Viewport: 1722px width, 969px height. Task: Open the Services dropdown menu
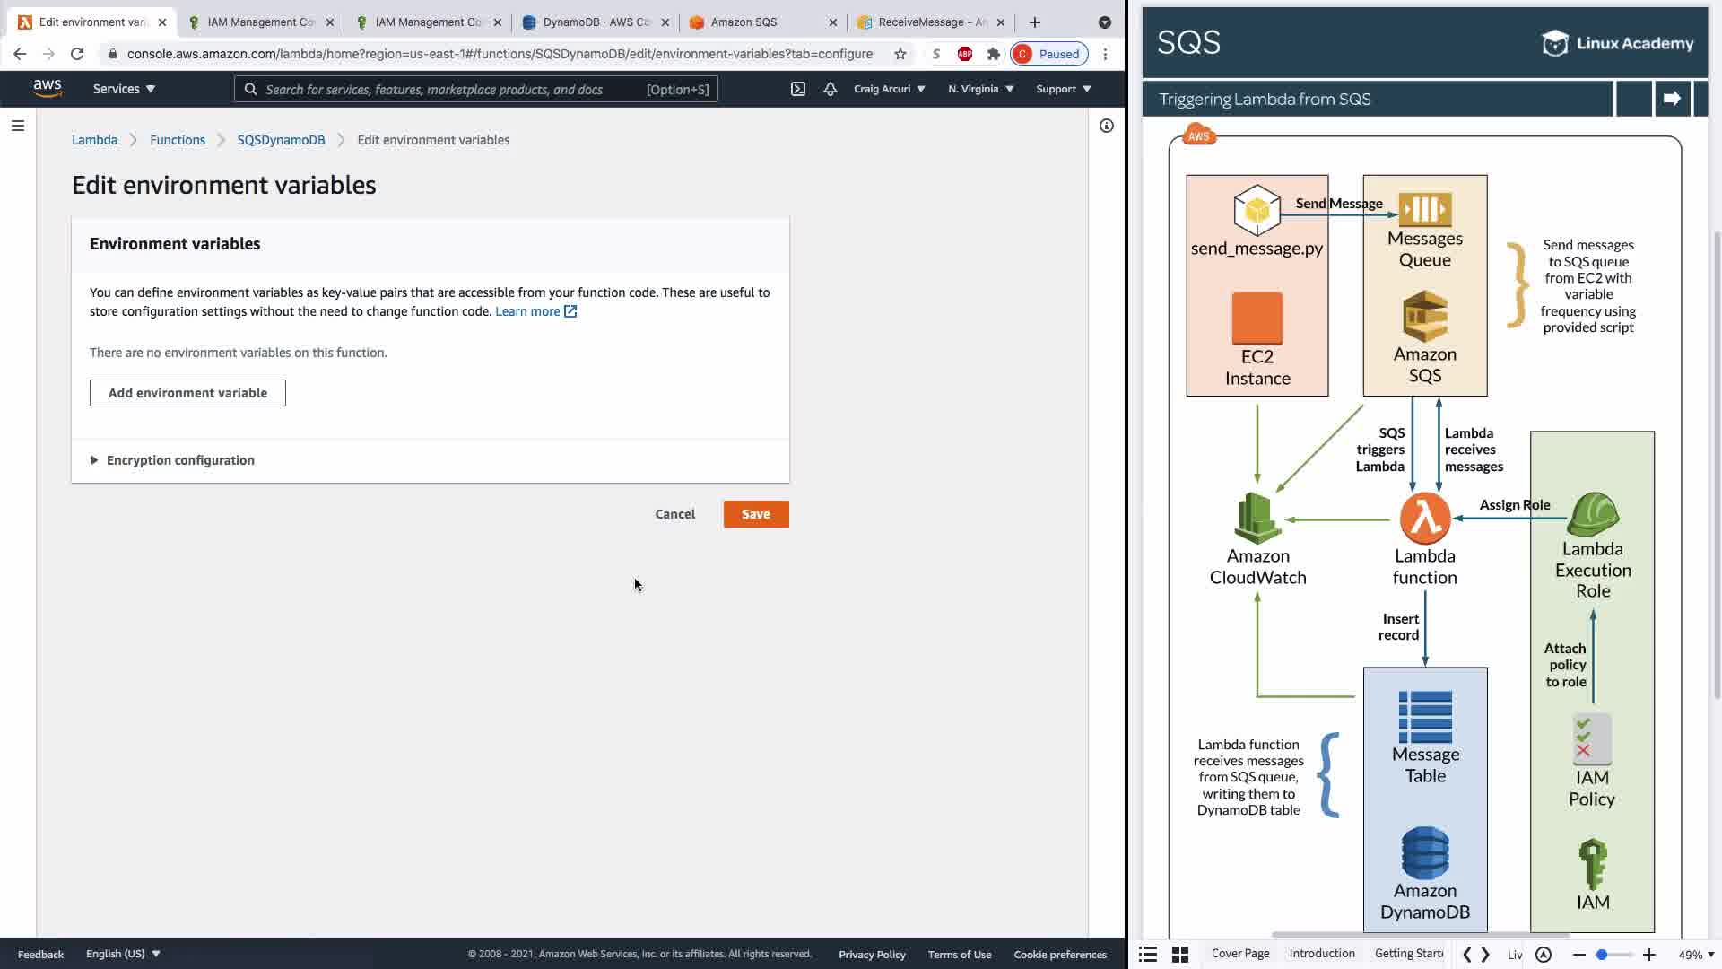[124, 89]
